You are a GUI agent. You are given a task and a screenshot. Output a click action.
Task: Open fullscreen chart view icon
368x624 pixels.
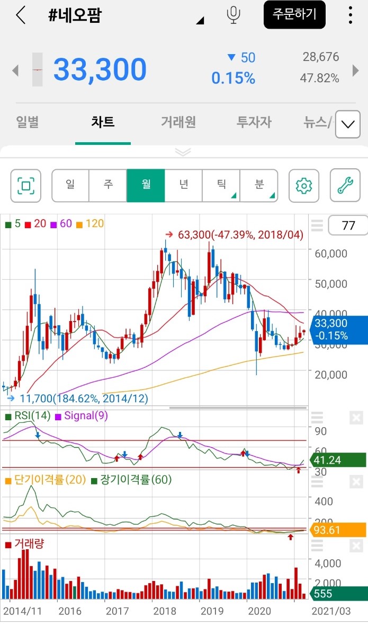[26, 186]
